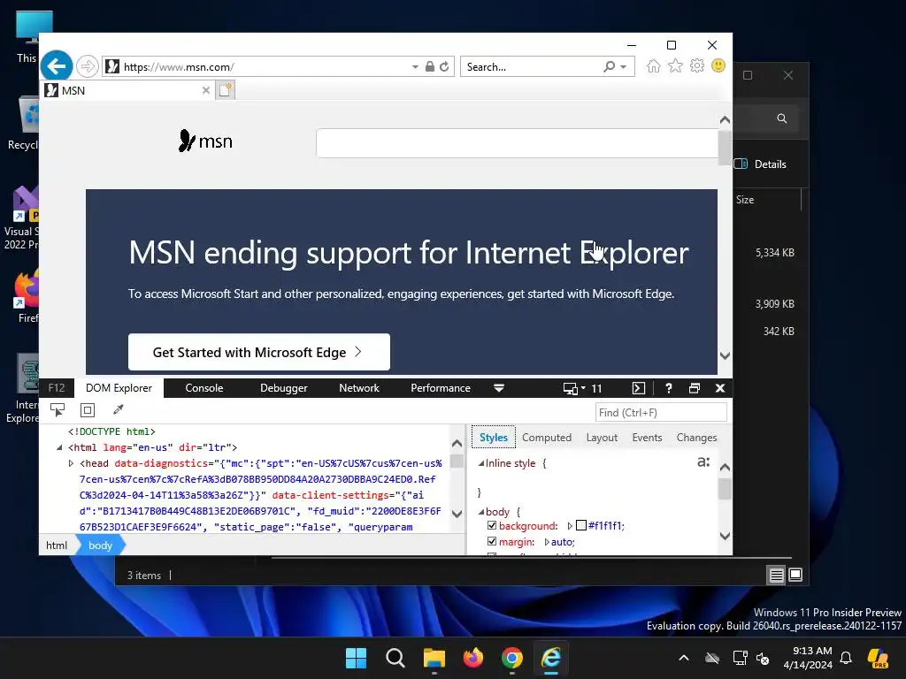Image resolution: width=906 pixels, height=679 pixels.
Task: Click the html breadcrumb item
Action: coord(57,545)
